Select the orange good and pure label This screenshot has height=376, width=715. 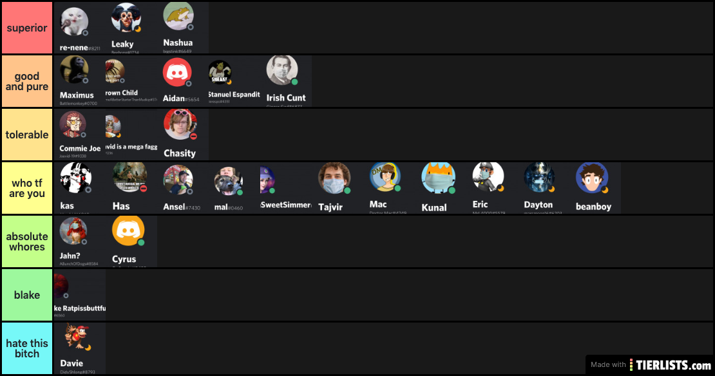click(x=27, y=81)
